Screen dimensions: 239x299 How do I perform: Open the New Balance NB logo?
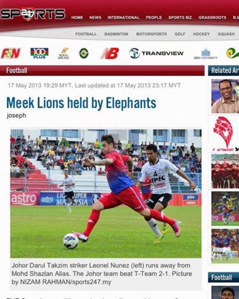110,53
